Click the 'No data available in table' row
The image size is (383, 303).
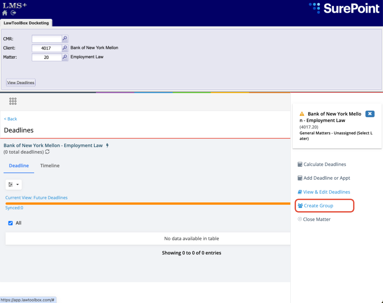[x=148, y=239]
